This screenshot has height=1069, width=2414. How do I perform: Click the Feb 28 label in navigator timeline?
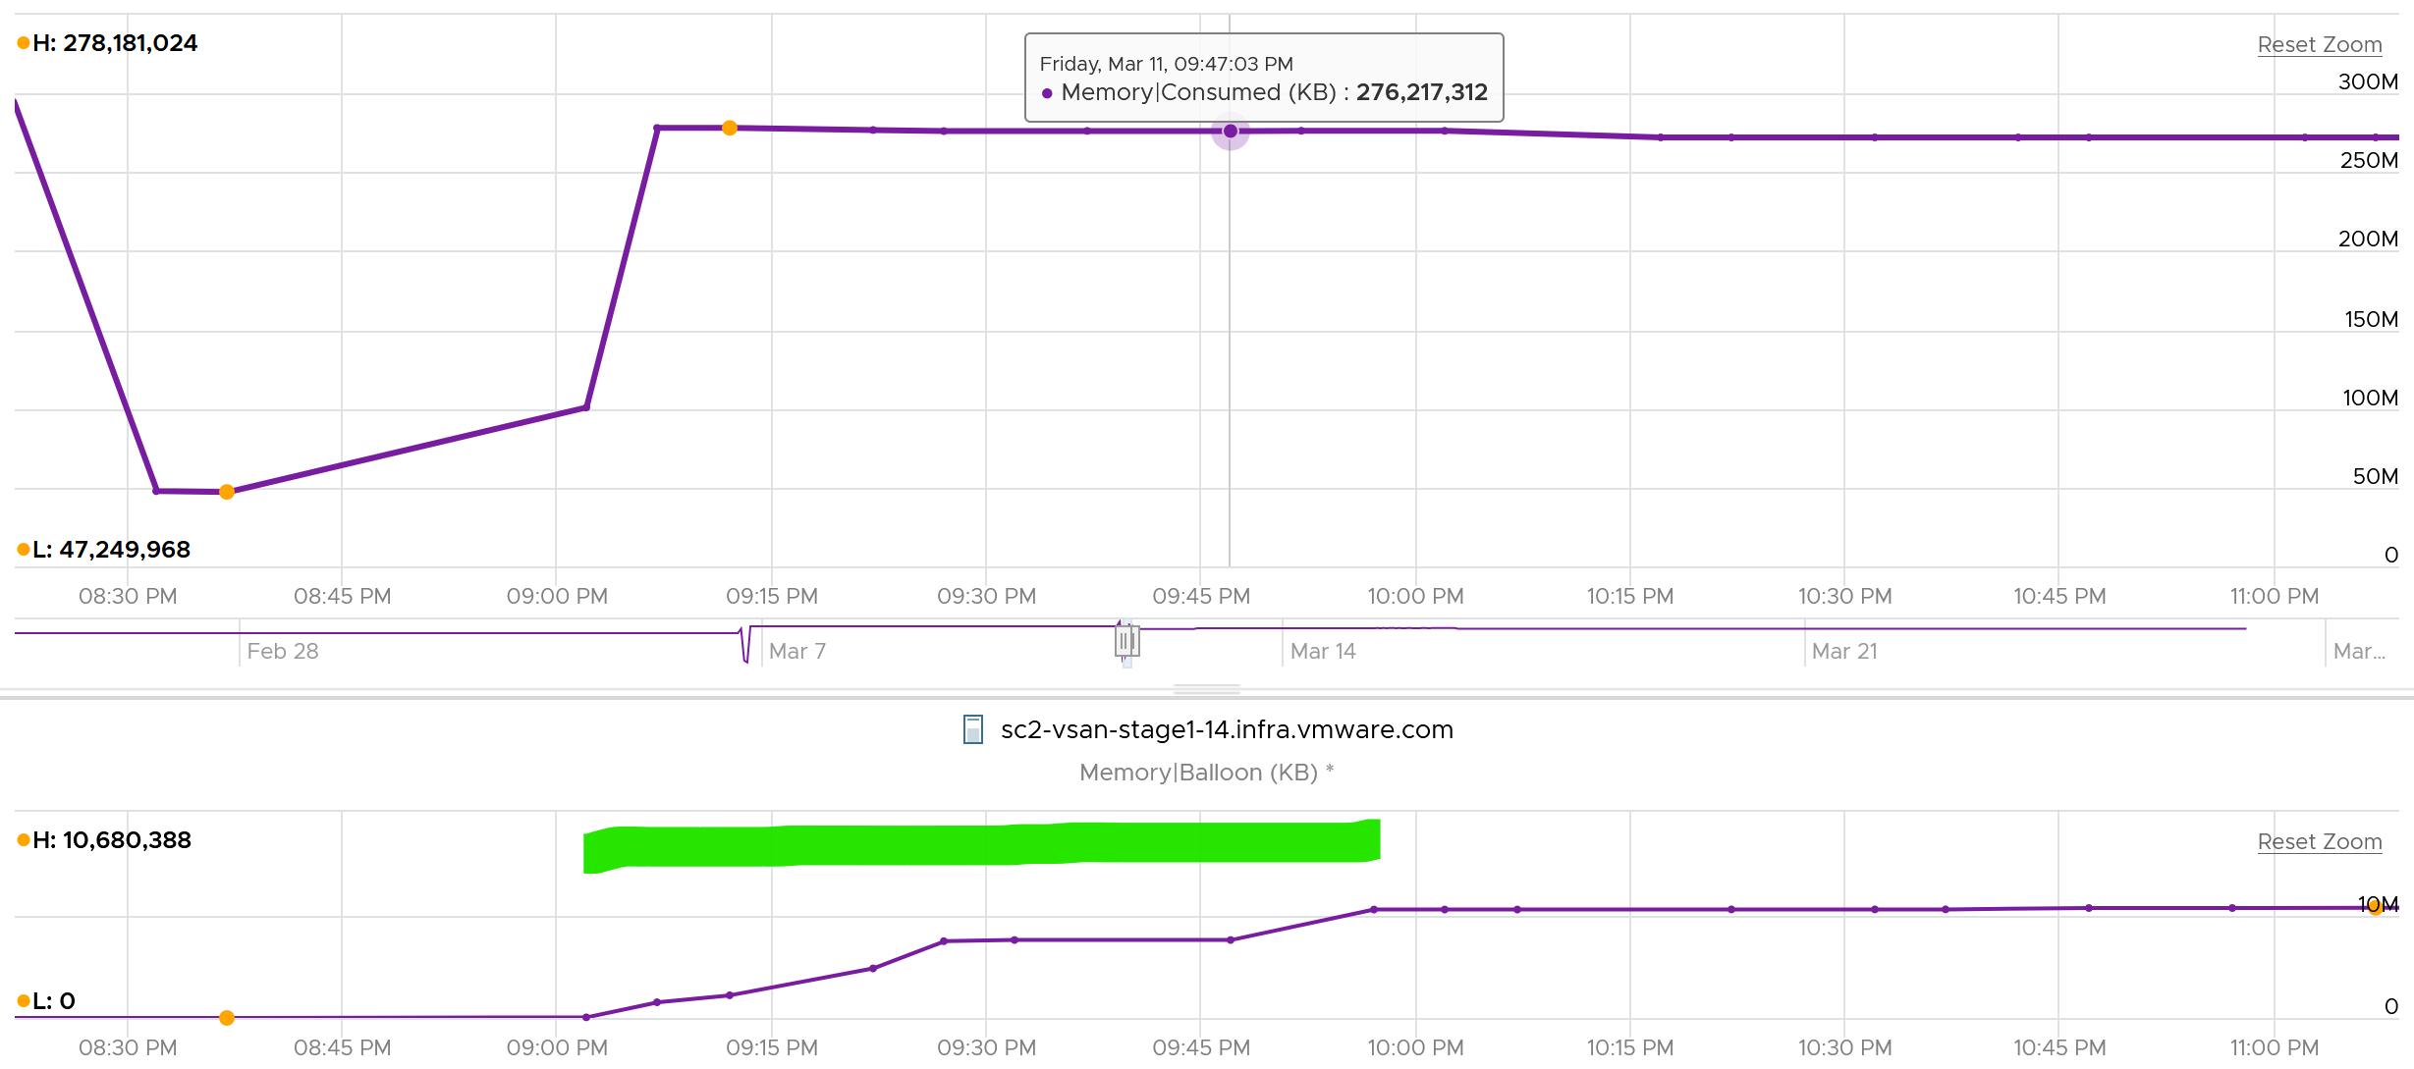[283, 651]
